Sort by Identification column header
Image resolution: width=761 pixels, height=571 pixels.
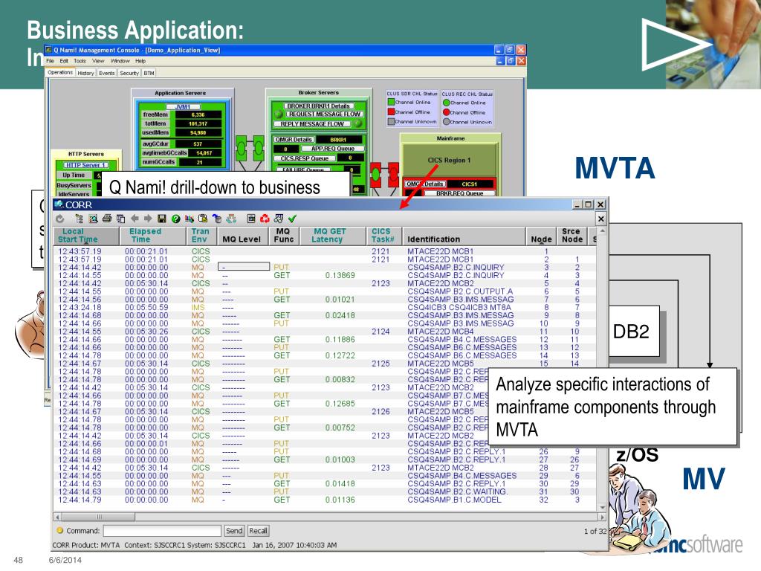click(464, 236)
